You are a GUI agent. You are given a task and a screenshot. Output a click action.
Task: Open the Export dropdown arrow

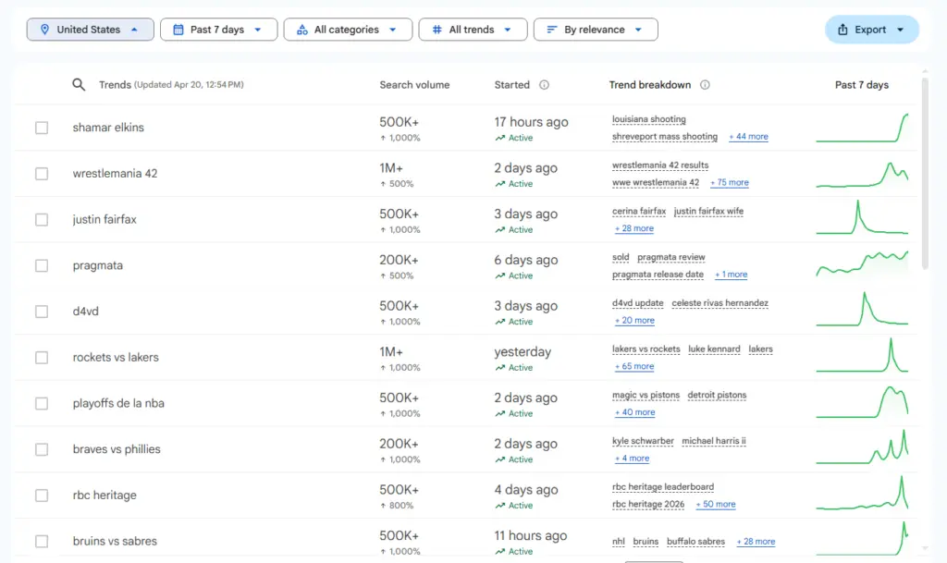[902, 29]
